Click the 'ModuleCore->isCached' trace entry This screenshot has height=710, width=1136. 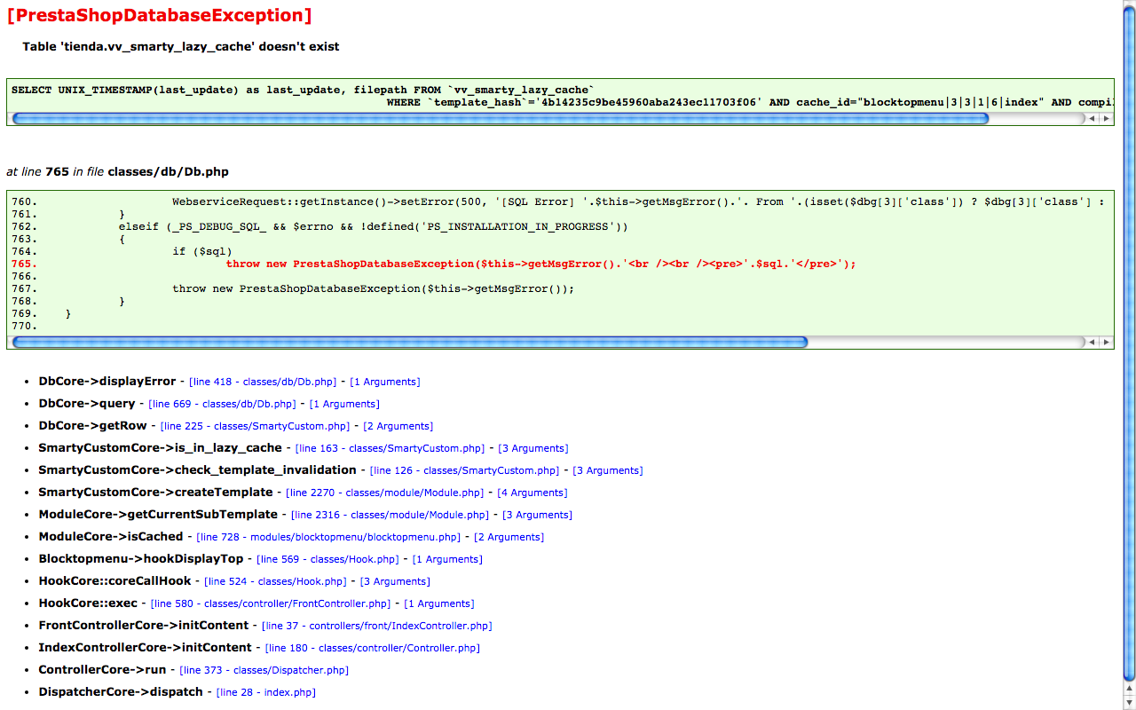pos(111,537)
